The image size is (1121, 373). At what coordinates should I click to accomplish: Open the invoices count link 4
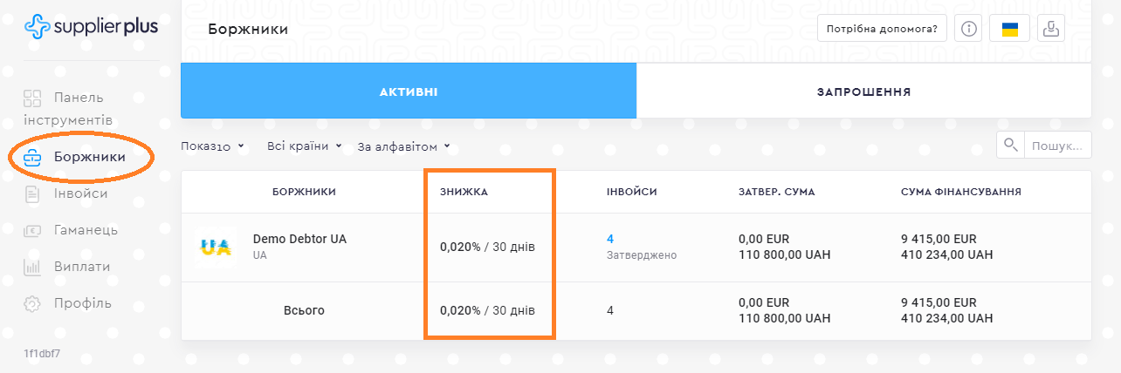coord(610,239)
